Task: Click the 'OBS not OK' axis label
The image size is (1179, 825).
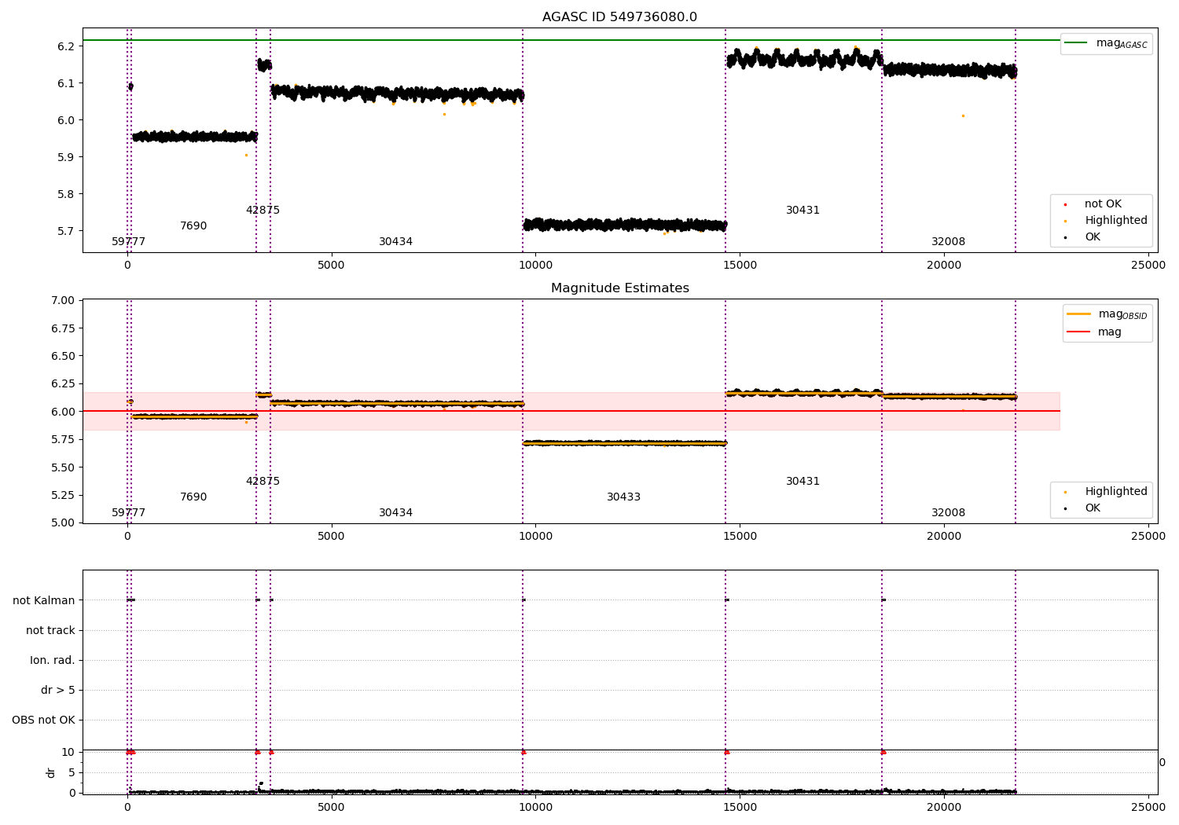Action: click(x=43, y=720)
